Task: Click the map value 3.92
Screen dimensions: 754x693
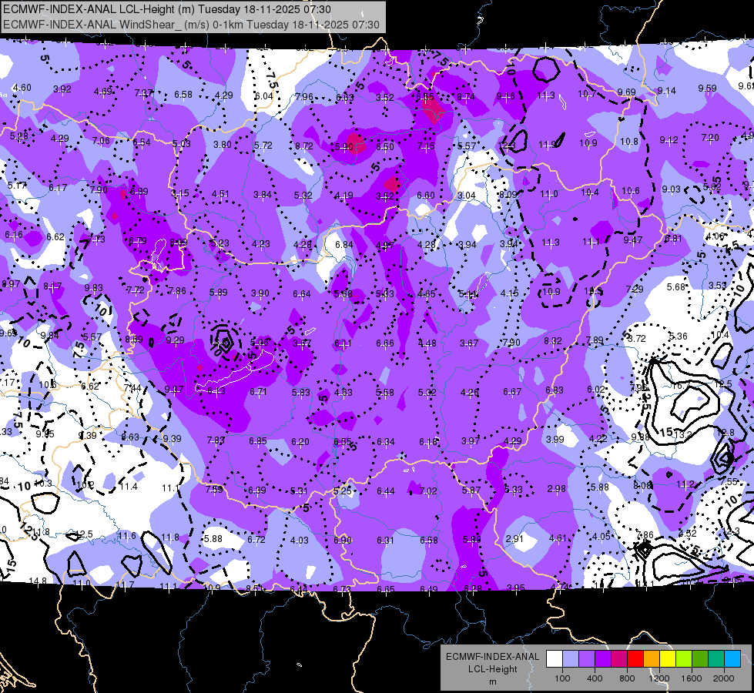Action: (62, 89)
